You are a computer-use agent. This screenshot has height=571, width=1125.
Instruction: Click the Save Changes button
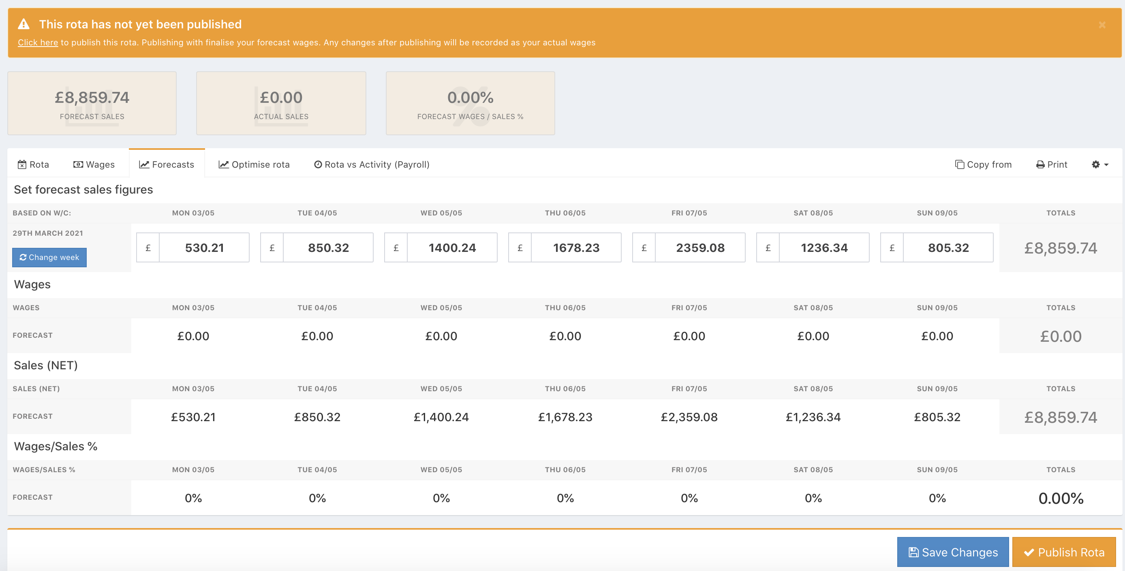click(952, 552)
